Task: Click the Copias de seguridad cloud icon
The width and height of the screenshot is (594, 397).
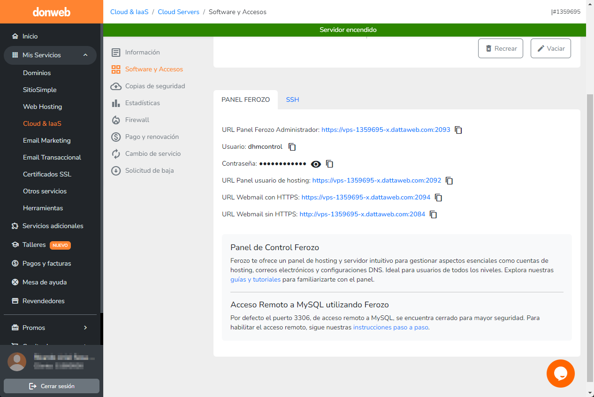Action: [x=116, y=86]
